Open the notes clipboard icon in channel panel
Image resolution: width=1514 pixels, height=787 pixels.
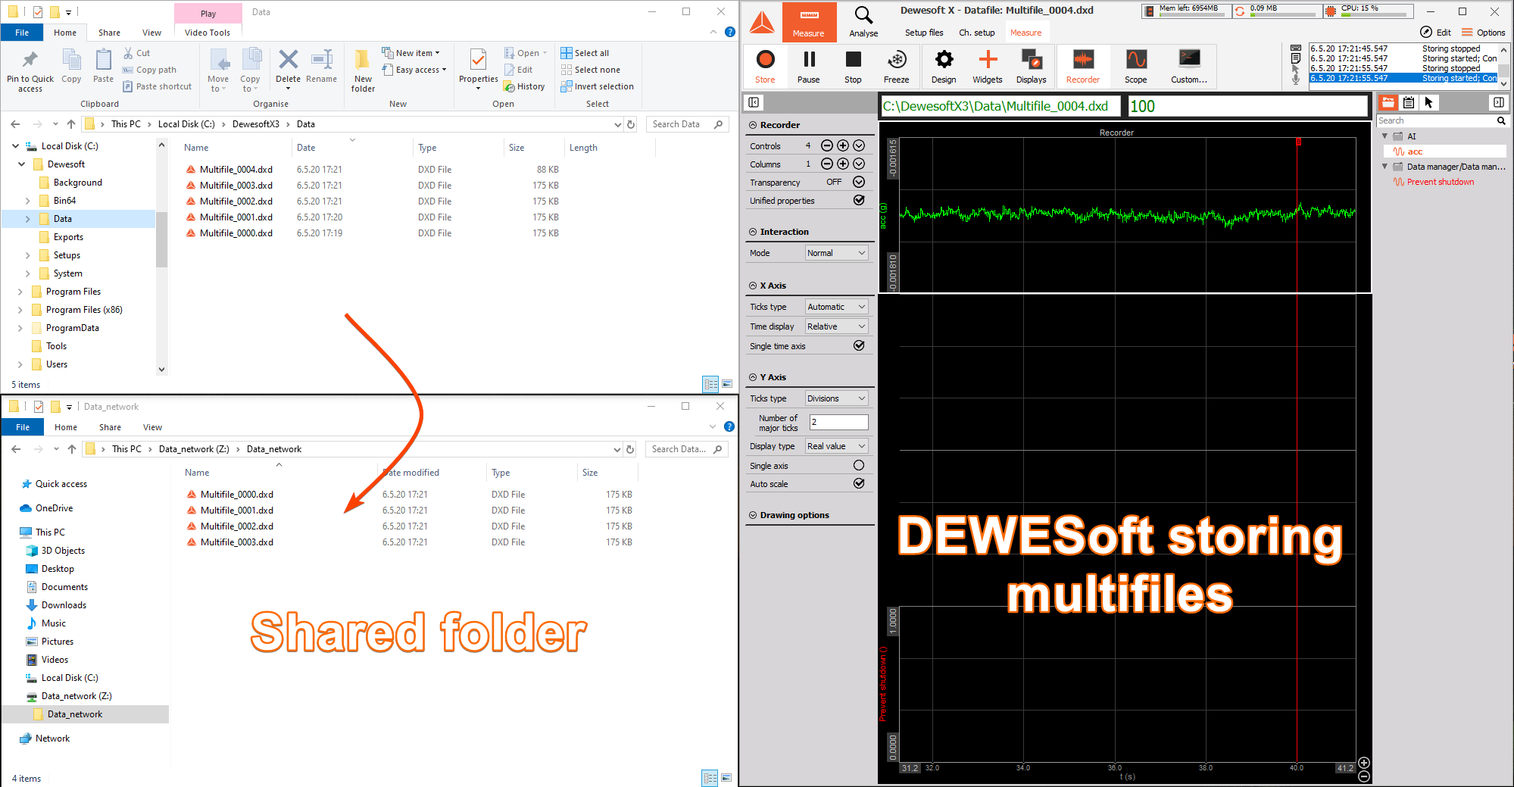[x=1409, y=102]
